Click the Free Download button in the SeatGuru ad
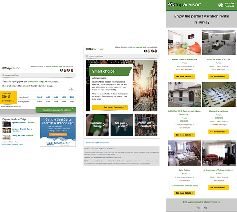The height and width of the screenshot is (212, 237). click(58, 135)
